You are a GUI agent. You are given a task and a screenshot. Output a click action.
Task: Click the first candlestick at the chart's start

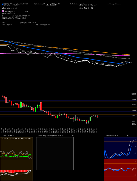[x=2, y=96]
